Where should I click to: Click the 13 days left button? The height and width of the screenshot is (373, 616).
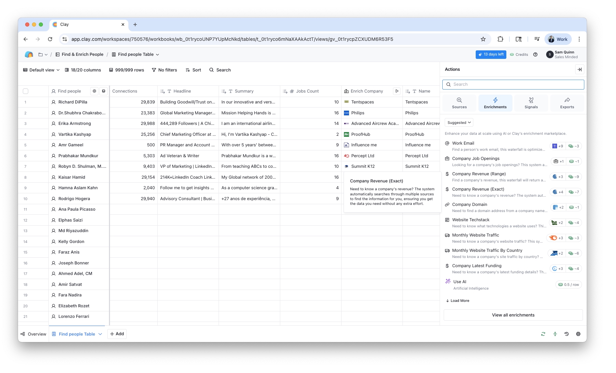click(x=491, y=54)
